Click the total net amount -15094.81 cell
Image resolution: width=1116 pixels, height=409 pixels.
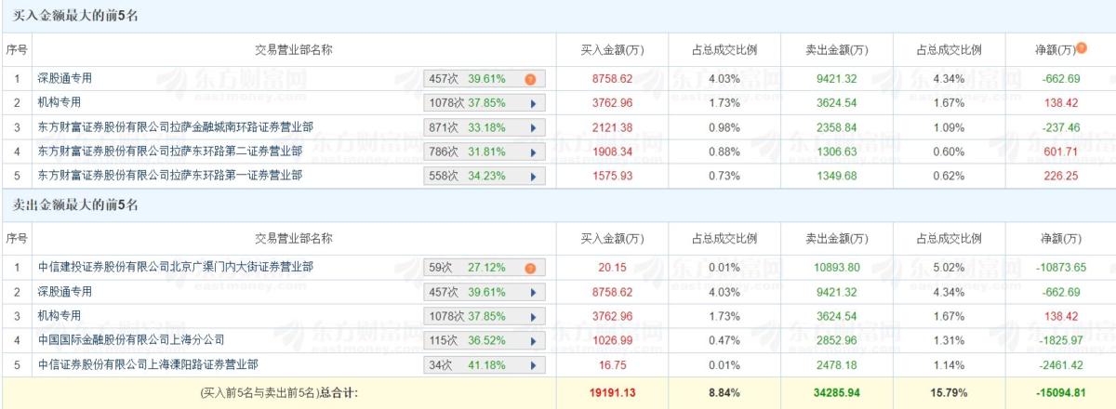[1061, 393]
